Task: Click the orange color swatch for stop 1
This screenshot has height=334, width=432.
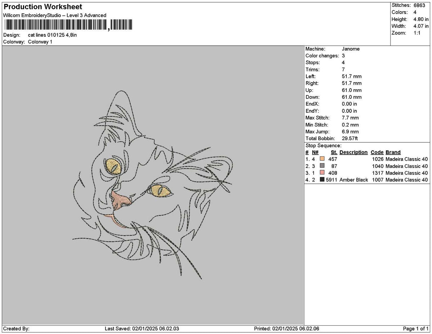Action: pos(322,159)
